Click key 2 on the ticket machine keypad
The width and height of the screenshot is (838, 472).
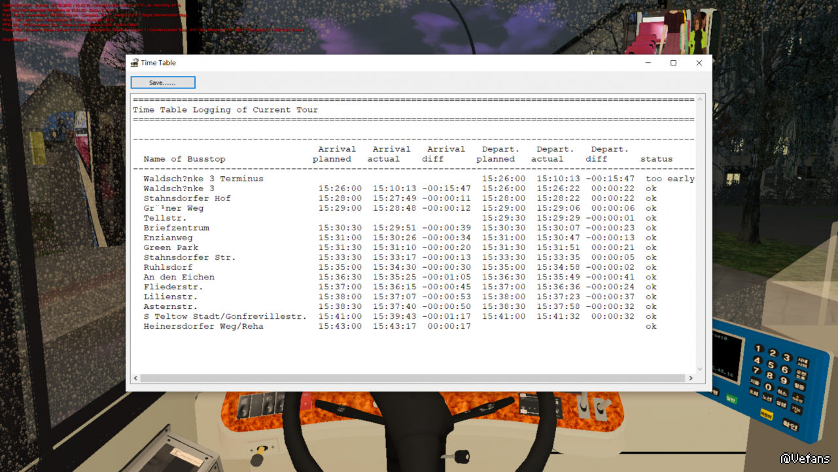coord(773,354)
